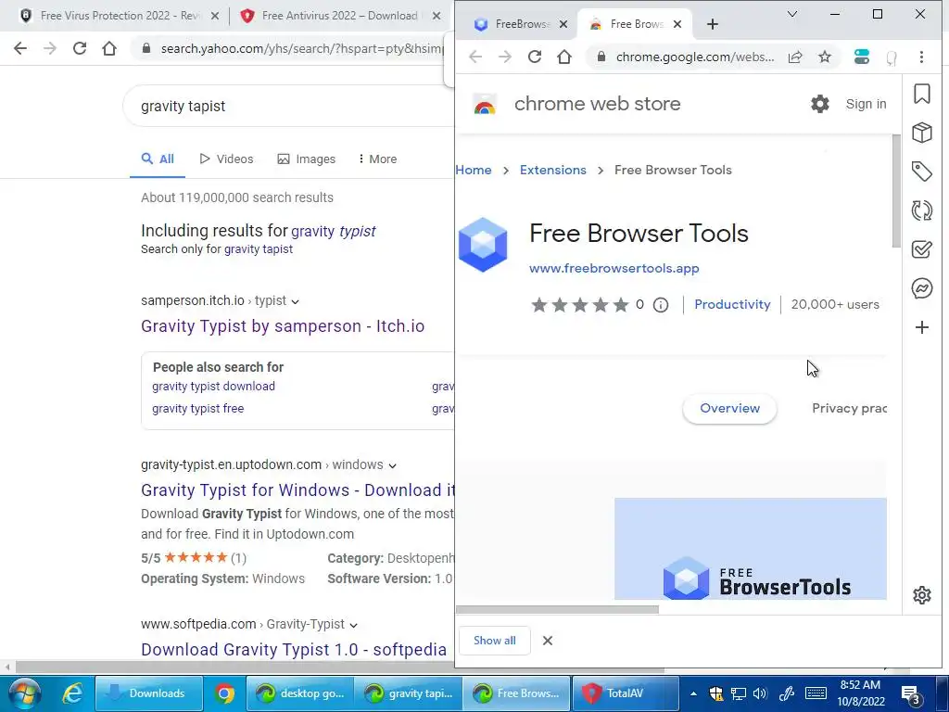Open the 3D cube icon in the side panel

pyautogui.click(x=922, y=133)
